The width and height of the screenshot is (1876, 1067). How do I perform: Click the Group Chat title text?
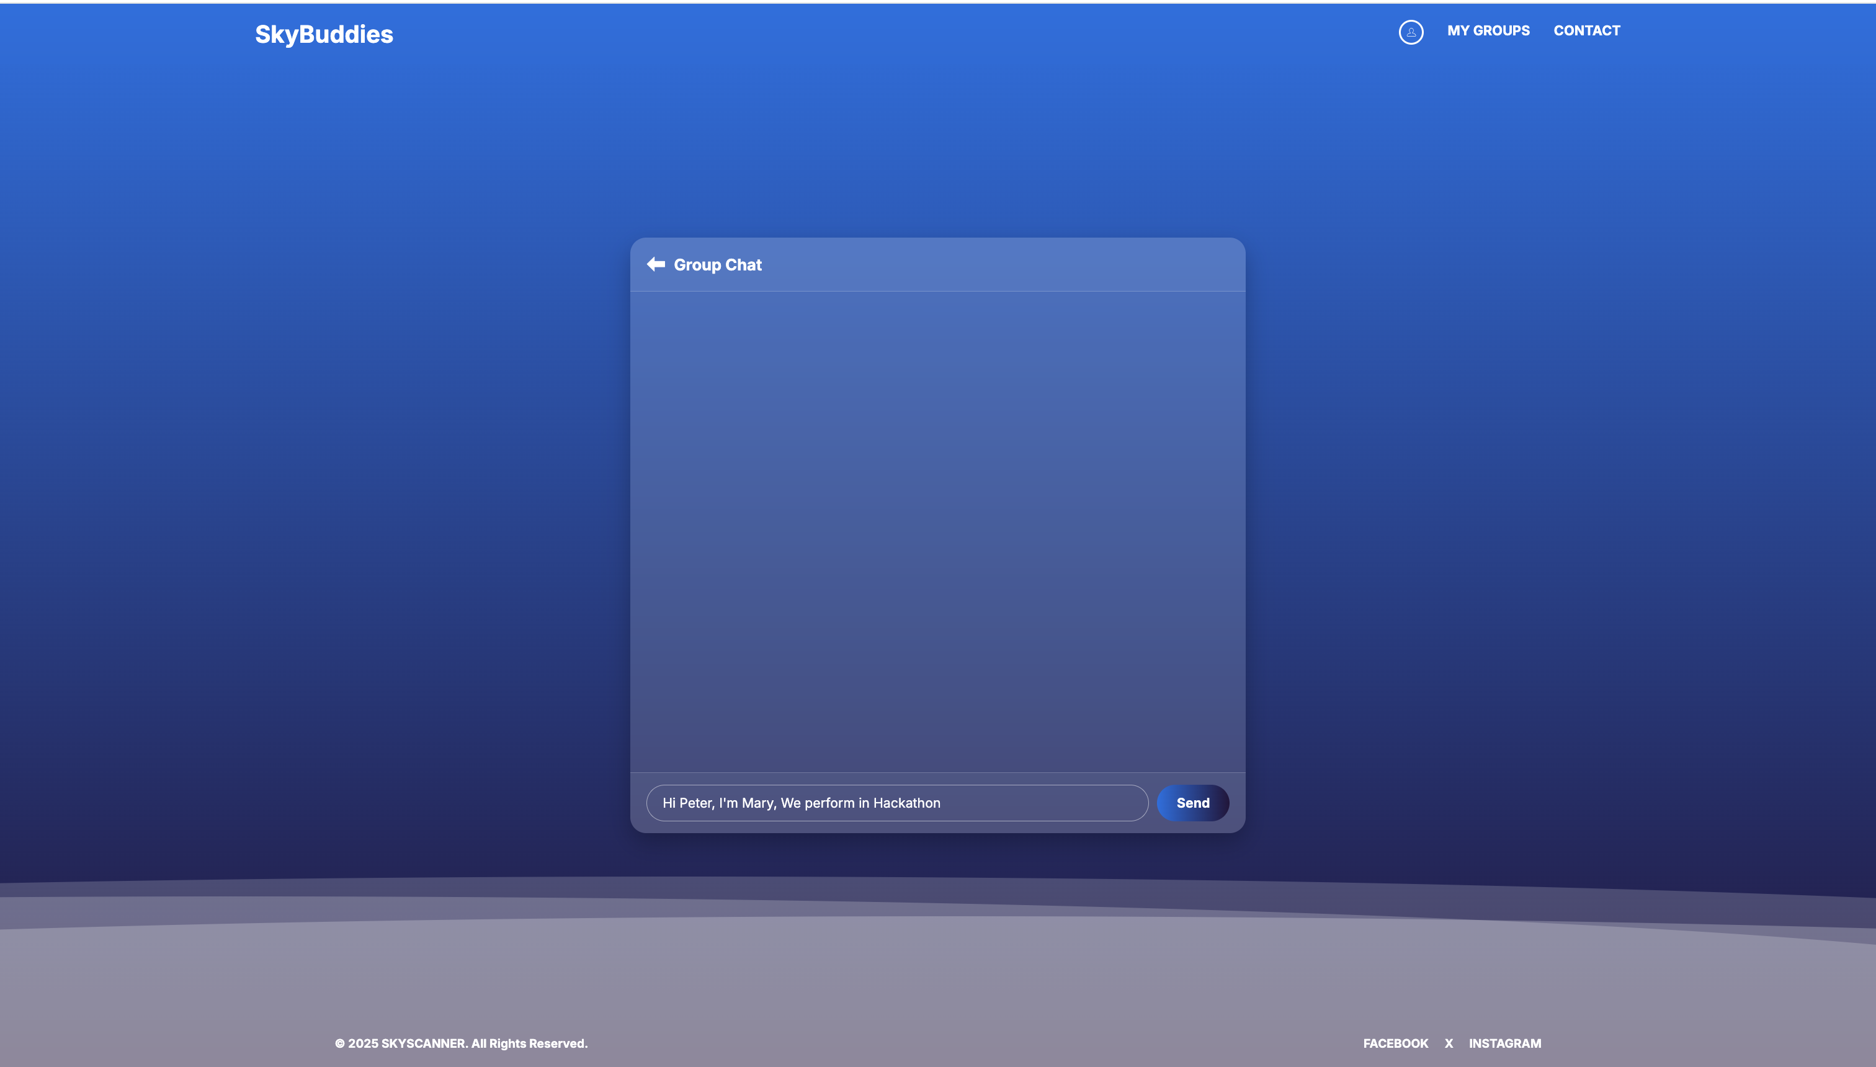pos(717,264)
